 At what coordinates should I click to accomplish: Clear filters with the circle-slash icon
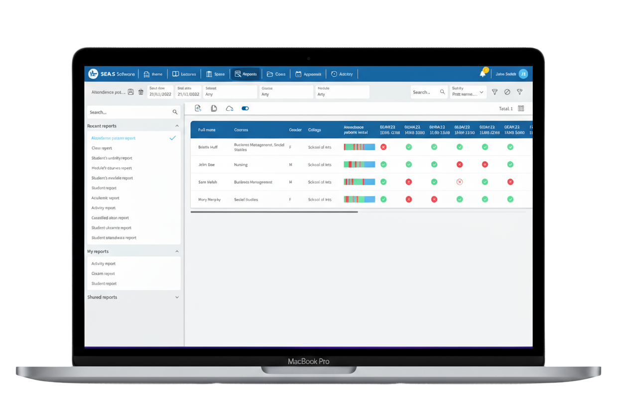click(507, 92)
